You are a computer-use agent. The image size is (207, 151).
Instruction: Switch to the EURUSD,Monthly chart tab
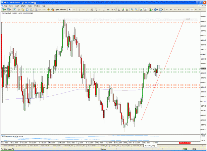[x=9, y=146]
